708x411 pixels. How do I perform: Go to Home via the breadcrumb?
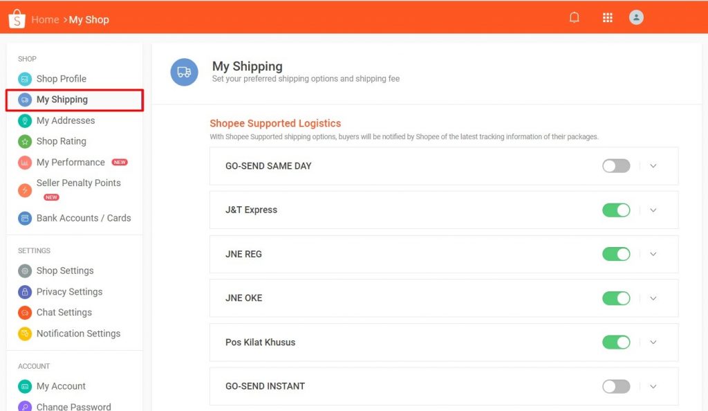point(45,19)
